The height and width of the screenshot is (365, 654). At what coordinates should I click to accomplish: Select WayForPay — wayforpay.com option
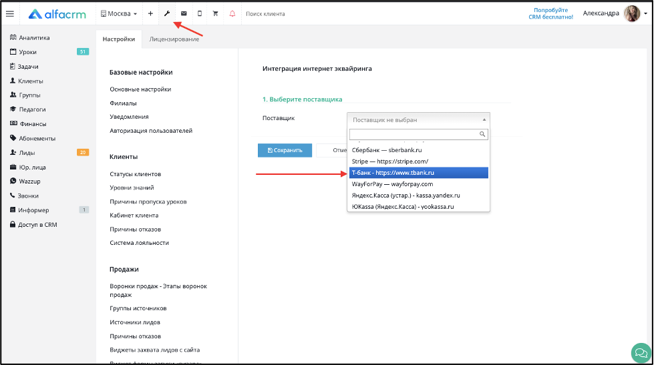coord(419,184)
